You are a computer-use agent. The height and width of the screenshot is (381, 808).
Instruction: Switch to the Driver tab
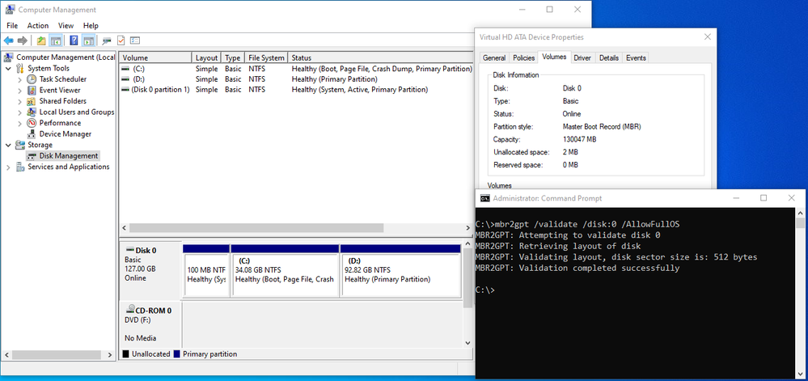(582, 57)
